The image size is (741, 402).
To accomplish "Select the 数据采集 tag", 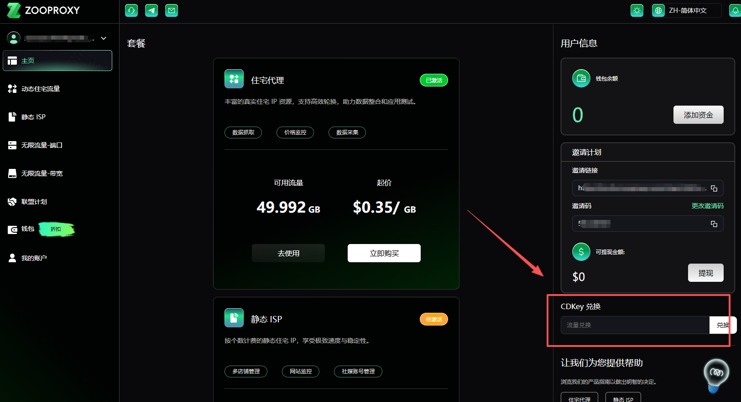I will 347,132.
